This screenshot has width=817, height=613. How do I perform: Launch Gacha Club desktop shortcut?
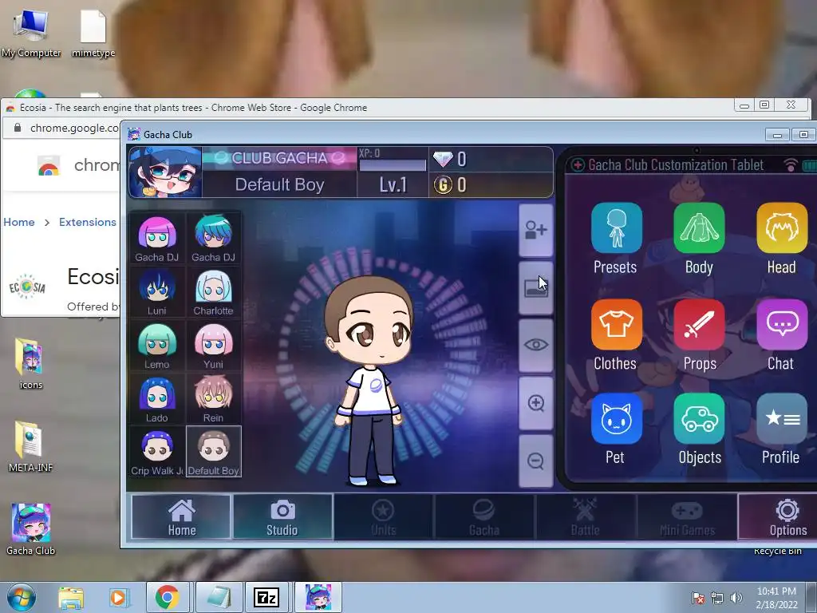(x=31, y=529)
